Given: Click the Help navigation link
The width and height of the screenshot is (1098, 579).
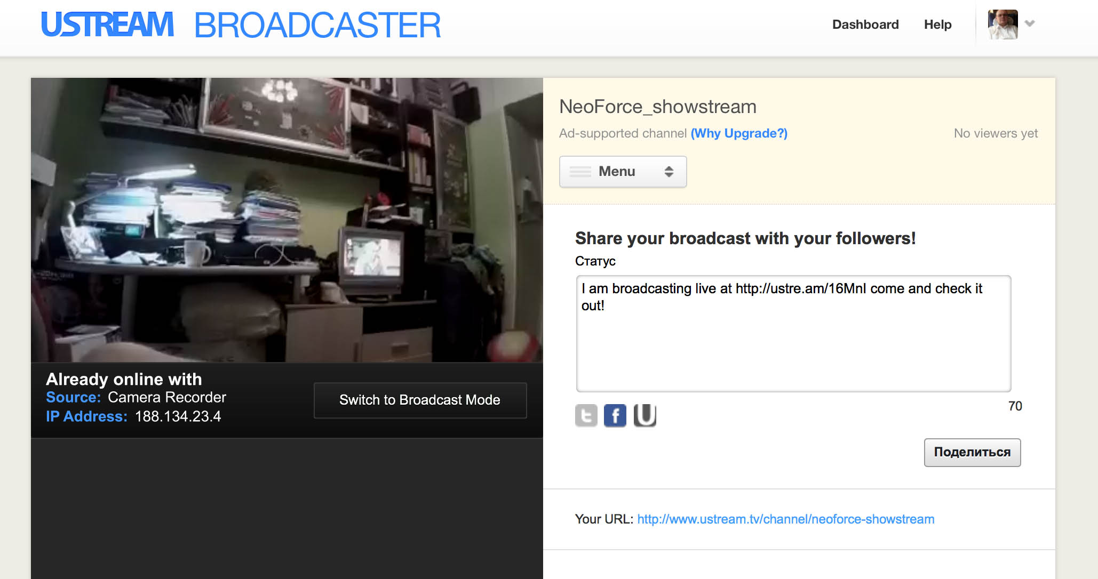Looking at the screenshot, I should pyautogui.click(x=937, y=25).
